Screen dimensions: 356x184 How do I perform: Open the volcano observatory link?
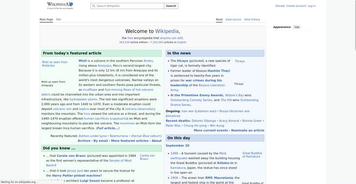pos(140,109)
